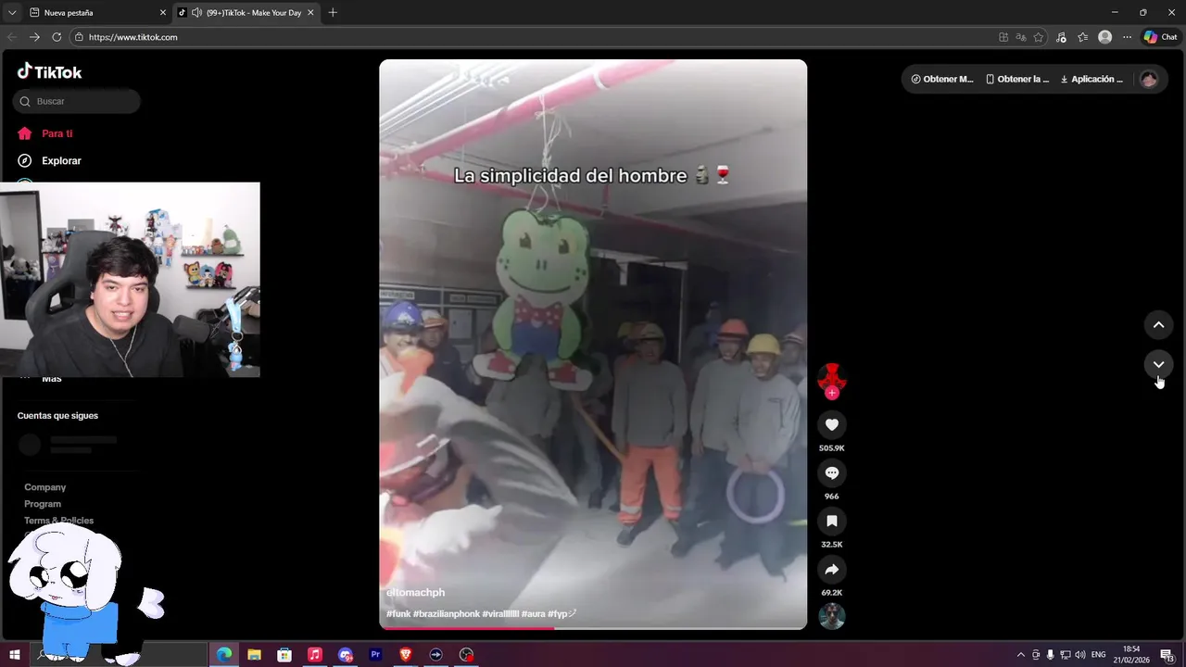Open the favorites list icon
The width and height of the screenshot is (1186, 667).
[x=1082, y=37]
